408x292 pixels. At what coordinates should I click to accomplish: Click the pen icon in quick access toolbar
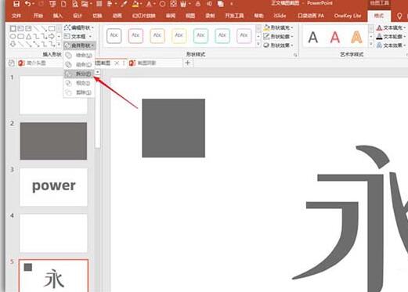(x=124, y=4)
